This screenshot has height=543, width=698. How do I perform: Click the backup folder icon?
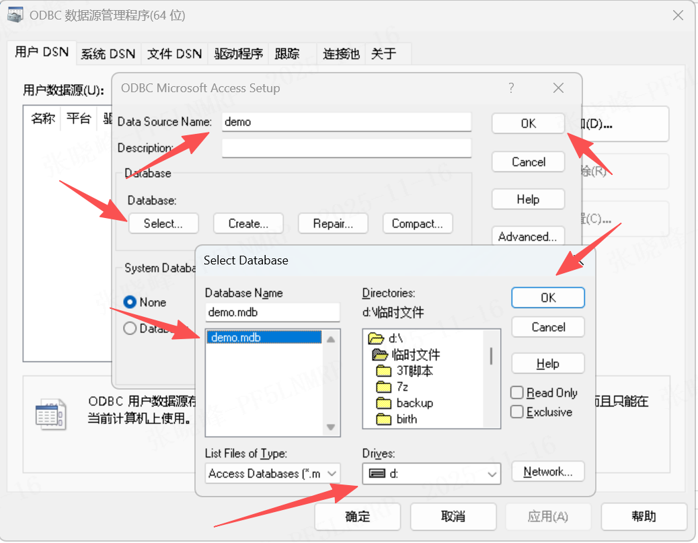pyautogui.click(x=383, y=403)
